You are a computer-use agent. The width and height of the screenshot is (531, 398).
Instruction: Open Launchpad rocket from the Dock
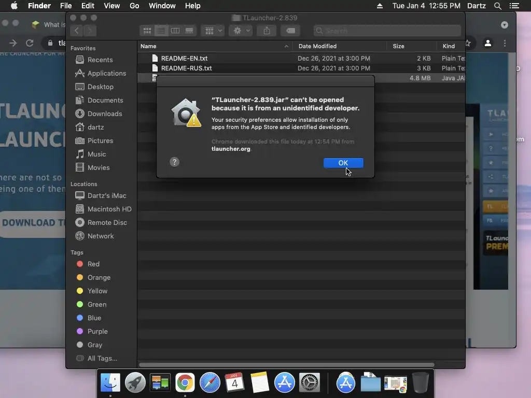135,383
